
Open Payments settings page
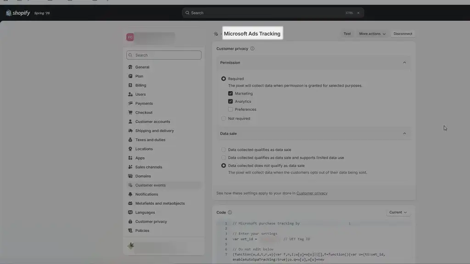pyautogui.click(x=164, y=103)
